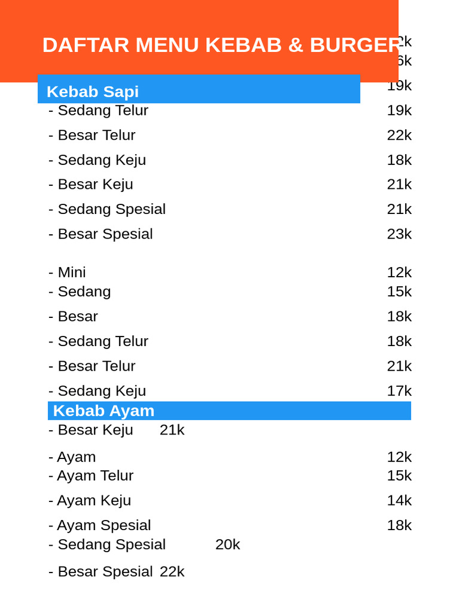The image size is (459, 612).
Task: Click the plain "Besar" item label
Action: click(77, 316)
